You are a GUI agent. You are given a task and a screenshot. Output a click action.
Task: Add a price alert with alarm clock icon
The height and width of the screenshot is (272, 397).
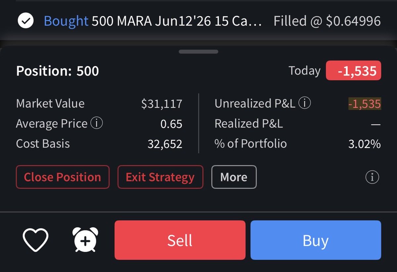(85, 240)
